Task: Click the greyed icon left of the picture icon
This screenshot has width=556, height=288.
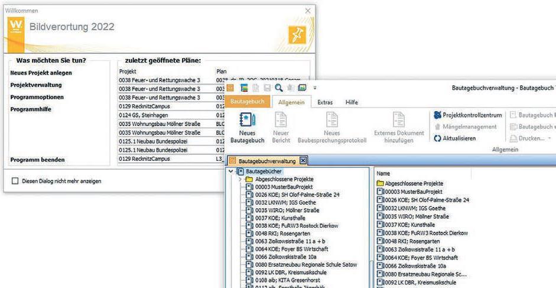Action: pos(291,88)
